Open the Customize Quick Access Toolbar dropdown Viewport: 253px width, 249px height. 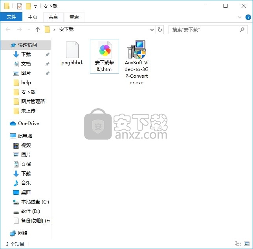(x=35, y=6)
